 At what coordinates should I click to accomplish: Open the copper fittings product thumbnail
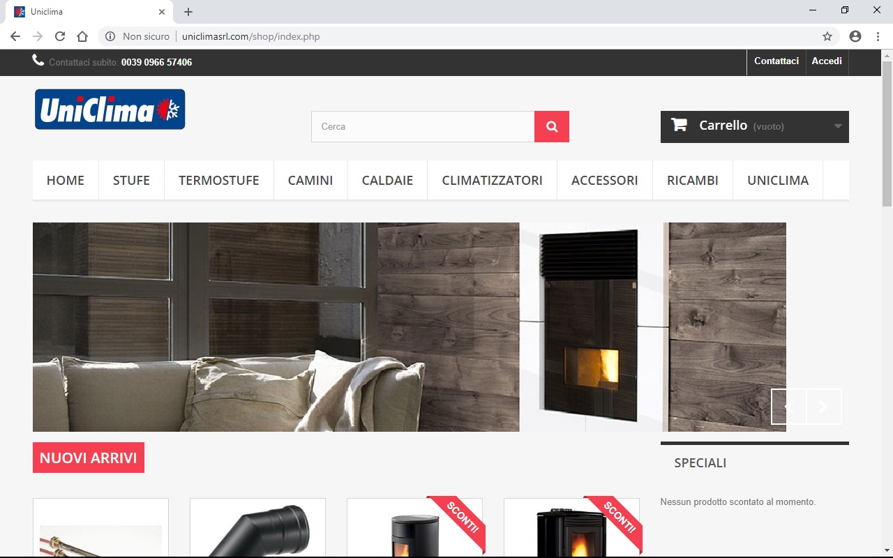[100, 528]
